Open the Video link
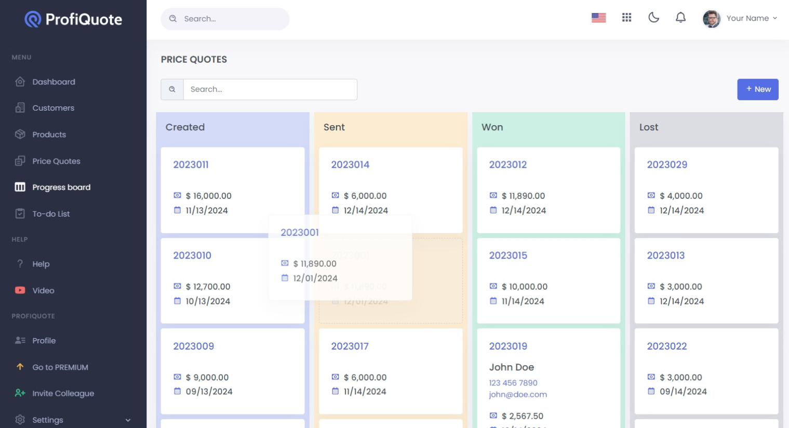Viewport: 789px width, 428px height. (43, 290)
